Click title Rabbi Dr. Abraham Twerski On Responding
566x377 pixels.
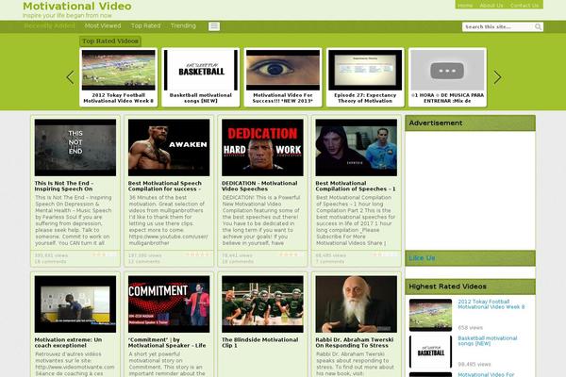point(355,343)
